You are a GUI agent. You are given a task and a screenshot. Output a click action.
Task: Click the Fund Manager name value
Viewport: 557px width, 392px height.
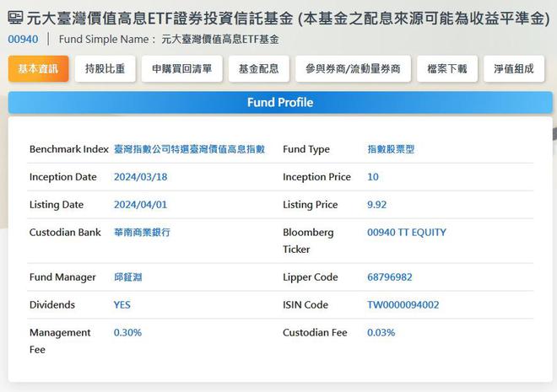pos(128,277)
